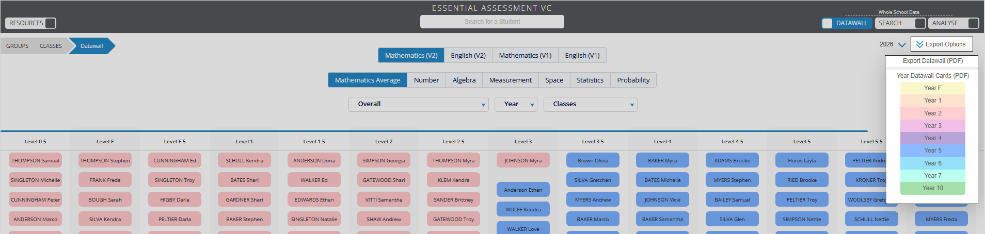Click the Whole School Data label
Viewport: 985px width, 234px height.
pos(899,12)
